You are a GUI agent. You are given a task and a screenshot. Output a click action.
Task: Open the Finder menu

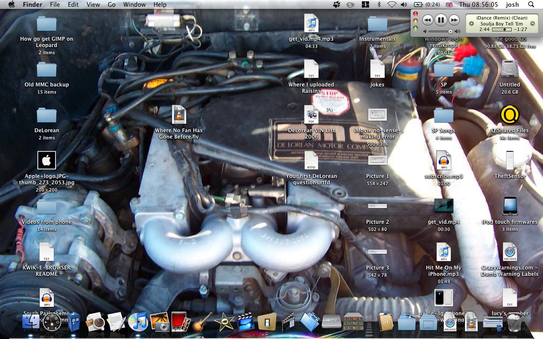pos(32,5)
